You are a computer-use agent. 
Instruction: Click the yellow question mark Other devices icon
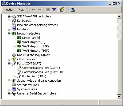point(14,59)
